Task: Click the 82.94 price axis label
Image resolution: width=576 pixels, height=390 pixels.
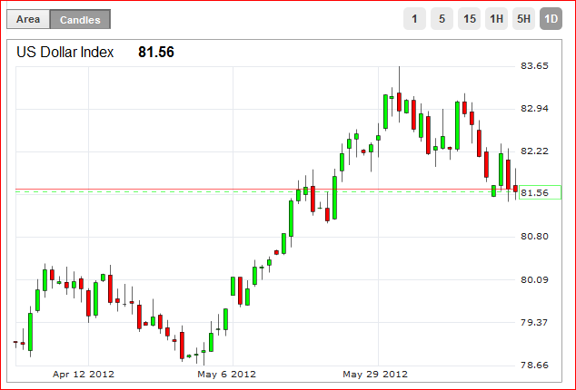Action: pos(534,109)
